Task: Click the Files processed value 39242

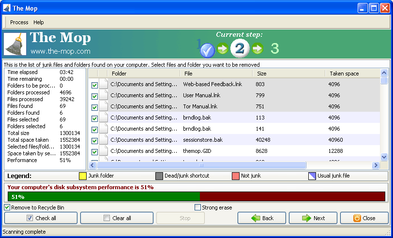Action: pos(67,99)
